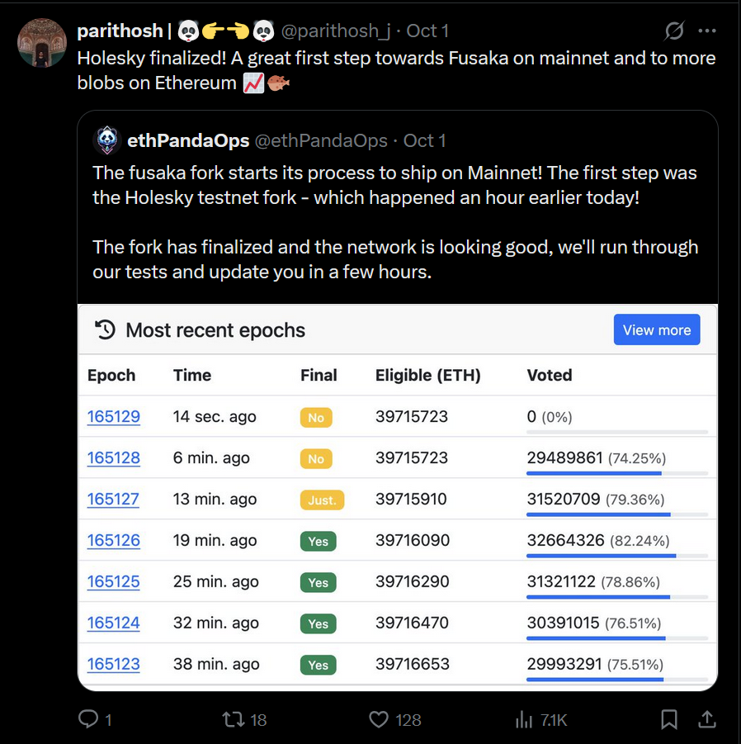Click the Grok circle-slash icon

(674, 31)
